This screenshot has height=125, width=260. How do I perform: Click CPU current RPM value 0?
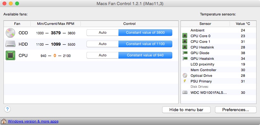[55, 56]
